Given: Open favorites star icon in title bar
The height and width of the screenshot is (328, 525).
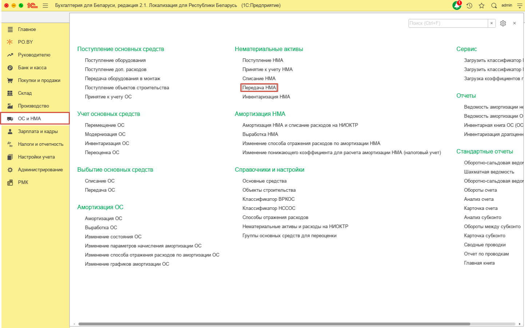Looking at the screenshot, I should [x=481, y=5].
